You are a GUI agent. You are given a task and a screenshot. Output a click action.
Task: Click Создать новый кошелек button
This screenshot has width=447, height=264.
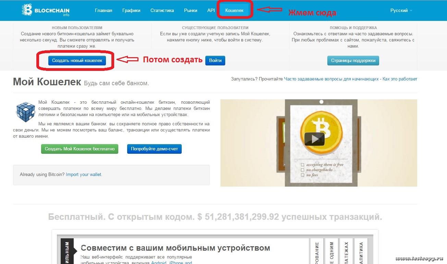(x=77, y=60)
